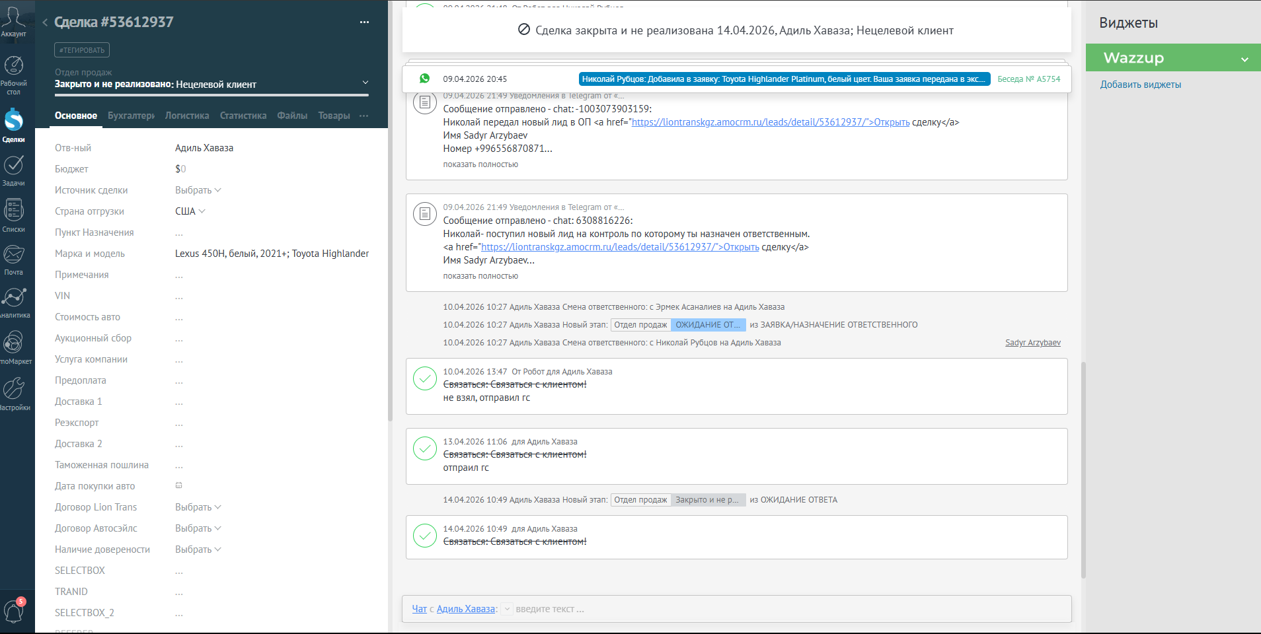Click the Wazzup widget header
The image size is (1261, 634).
pos(1173,58)
